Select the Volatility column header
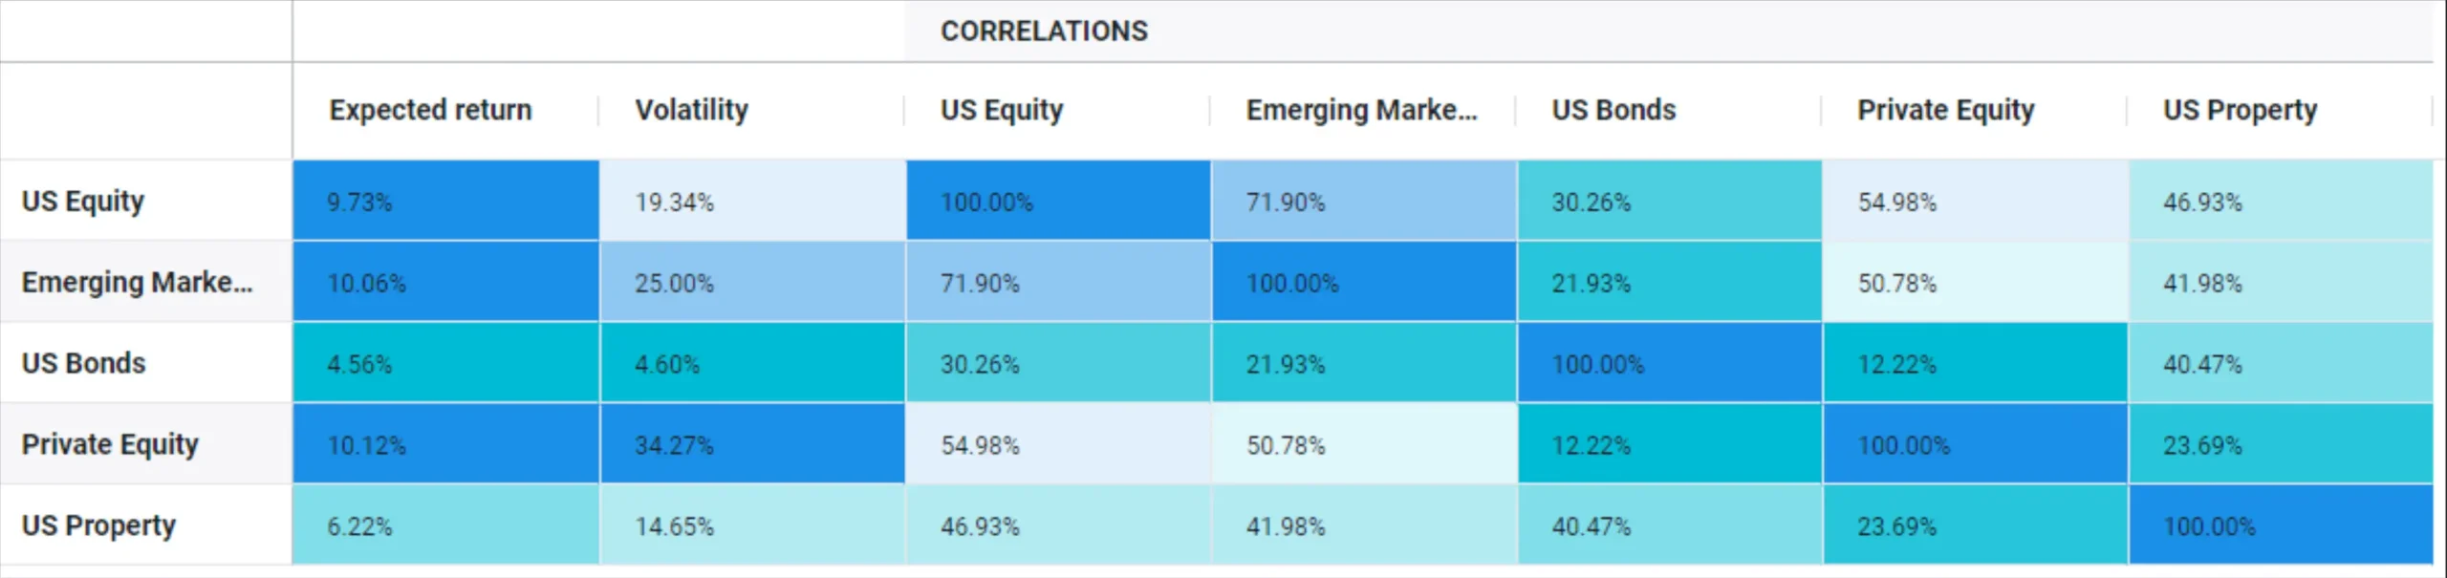2447x578 pixels. coord(692,110)
